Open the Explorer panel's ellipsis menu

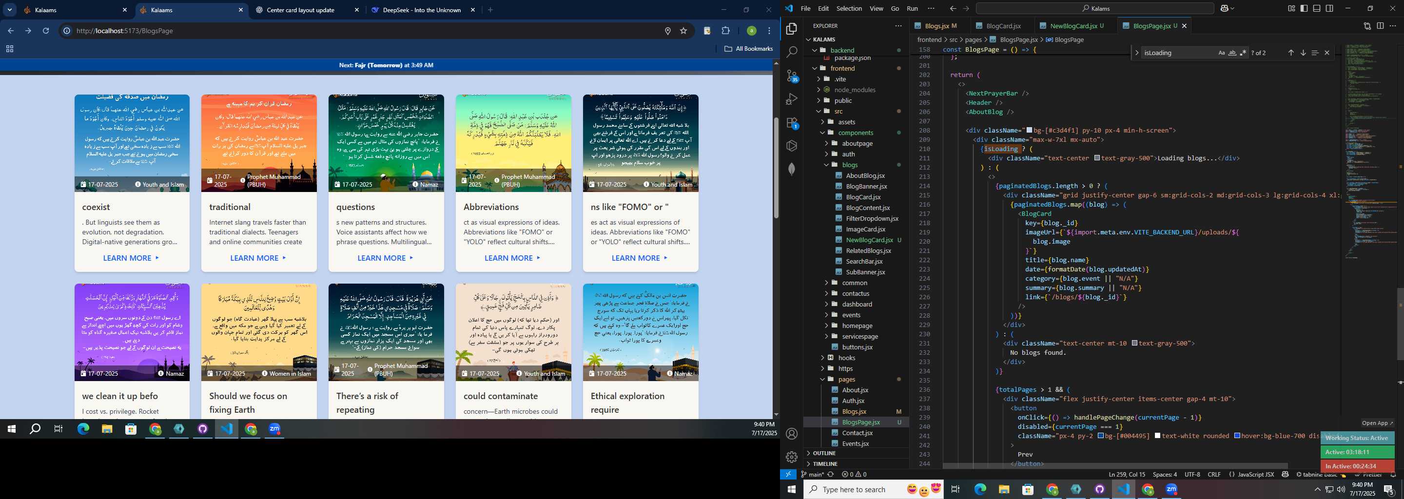point(898,26)
